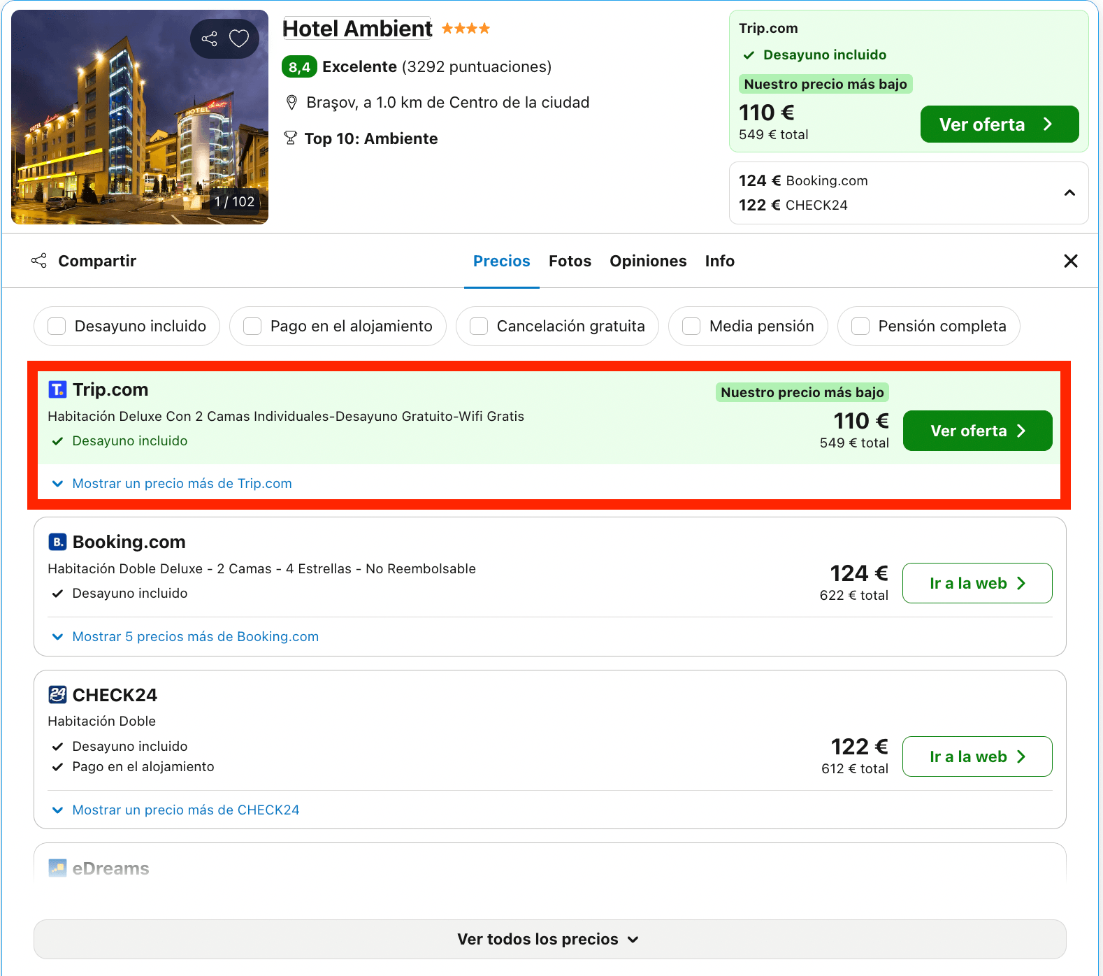Image resolution: width=1103 pixels, height=976 pixels.
Task: Open the Fotos tab
Action: (570, 261)
